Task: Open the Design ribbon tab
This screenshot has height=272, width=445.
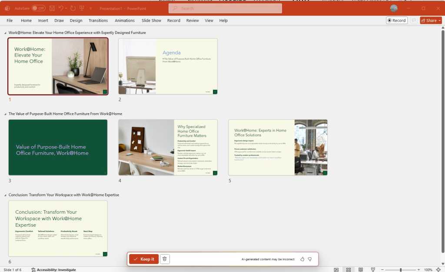Action: point(76,20)
